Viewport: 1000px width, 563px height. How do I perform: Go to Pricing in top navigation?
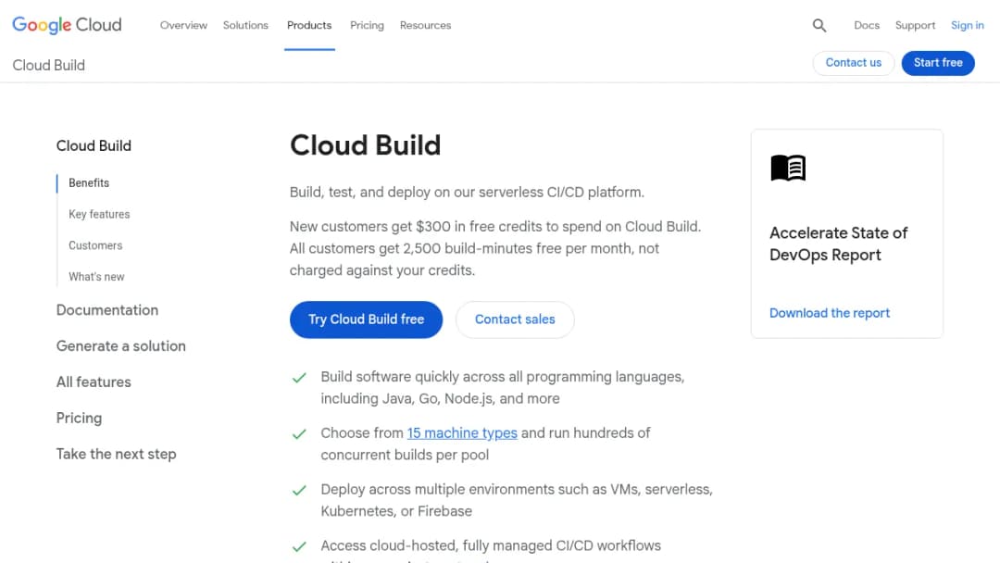(x=367, y=26)
